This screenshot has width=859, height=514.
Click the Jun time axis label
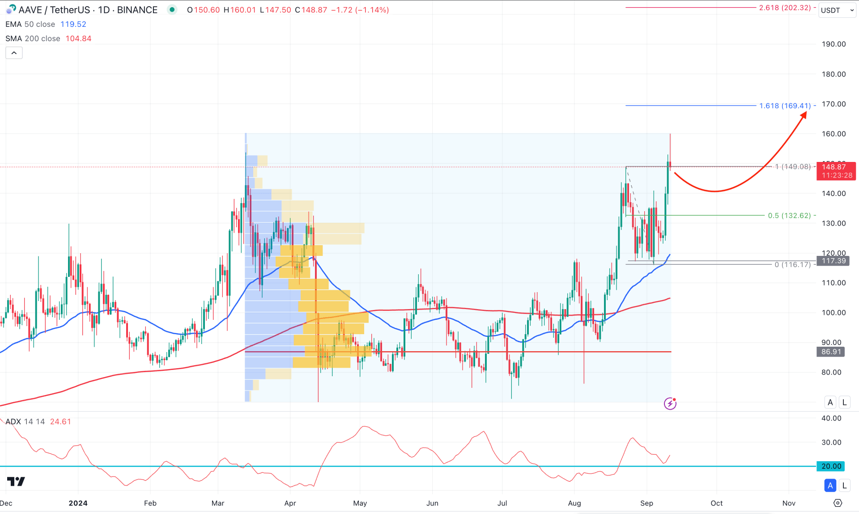tap(432, 503)
